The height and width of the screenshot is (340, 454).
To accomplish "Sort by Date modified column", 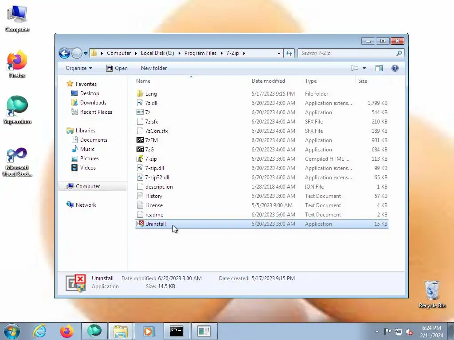I will [x=275, y=81].
